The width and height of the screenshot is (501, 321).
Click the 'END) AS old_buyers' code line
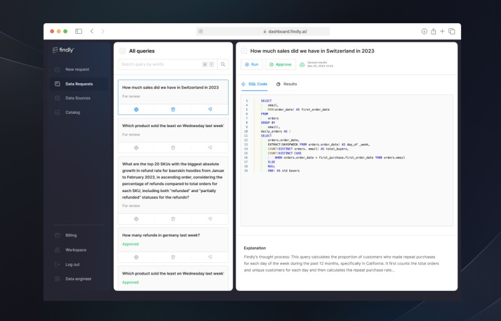(x=284, y=171)
